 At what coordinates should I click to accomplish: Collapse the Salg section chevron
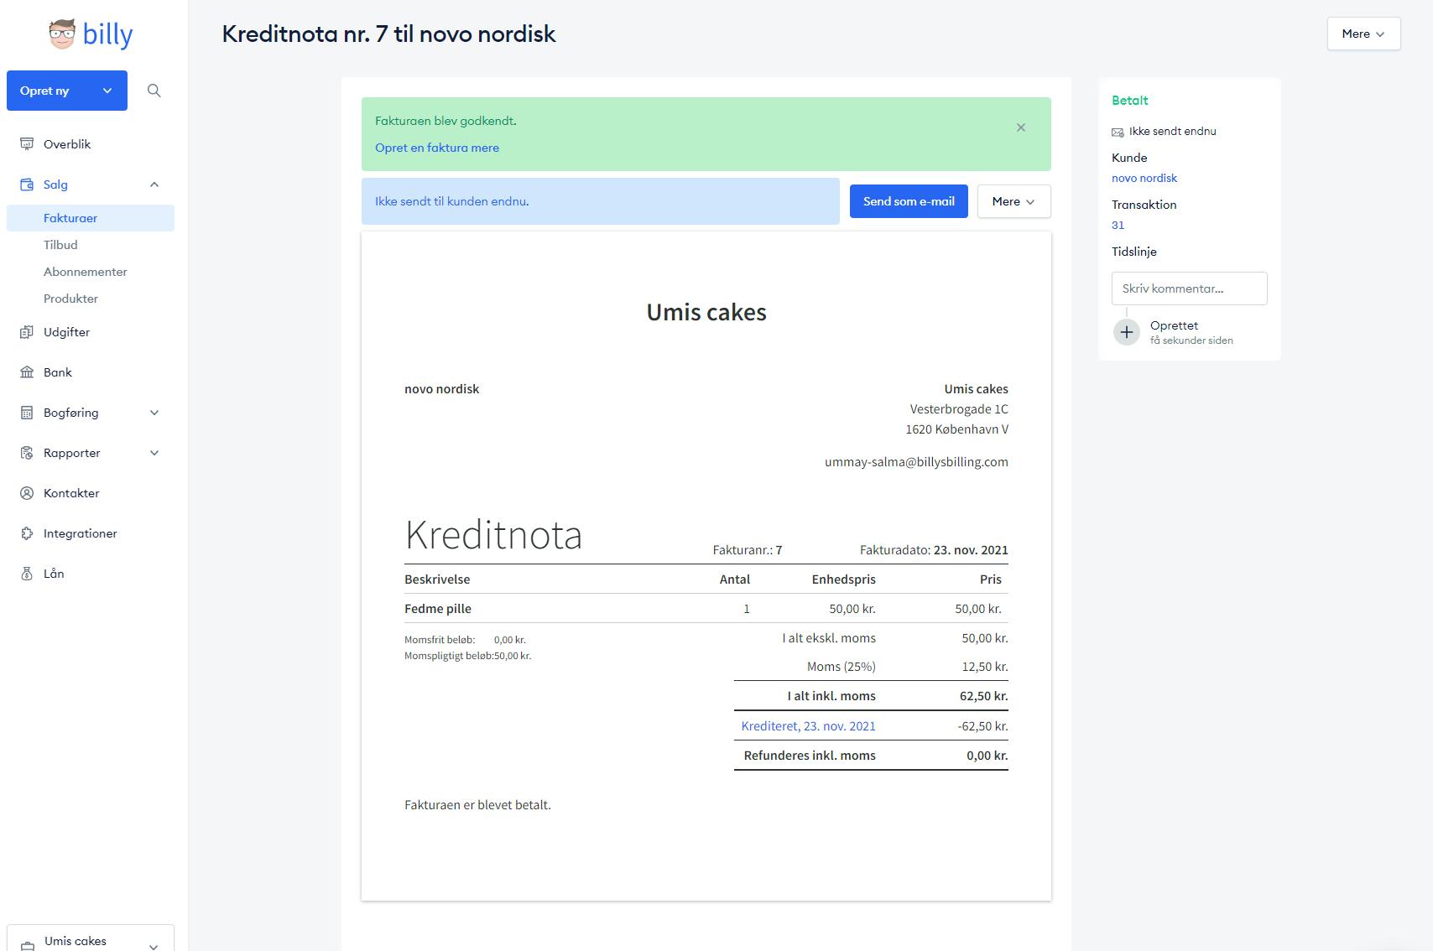154,184
